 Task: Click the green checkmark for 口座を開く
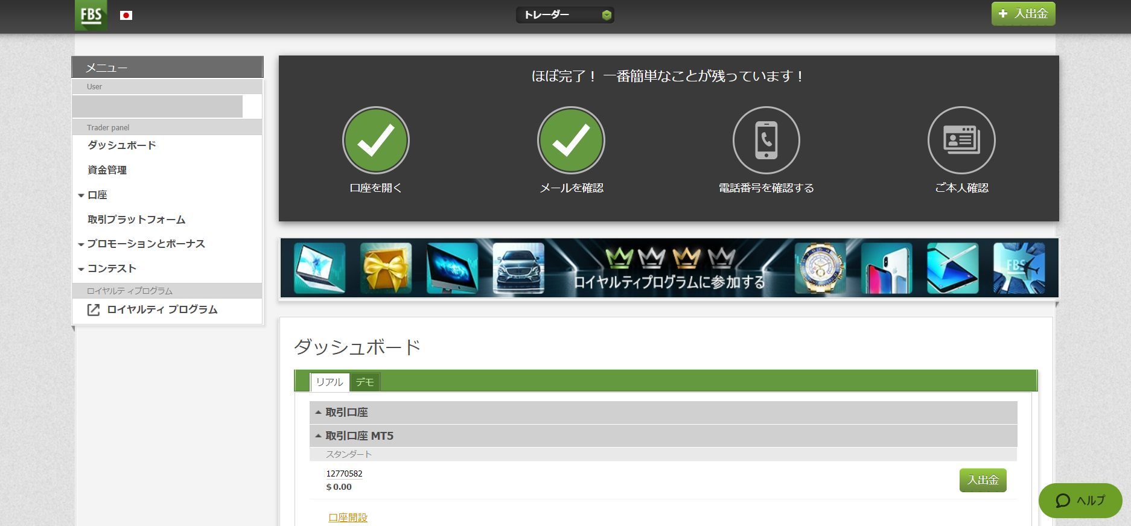(x=375, y=141)
